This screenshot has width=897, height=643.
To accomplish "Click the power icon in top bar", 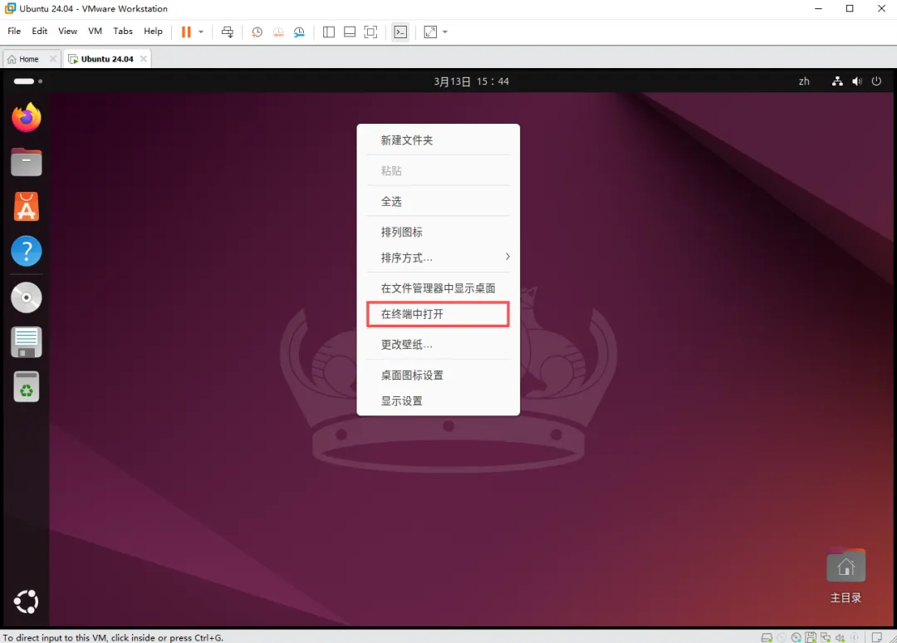I will coord(876,81).
